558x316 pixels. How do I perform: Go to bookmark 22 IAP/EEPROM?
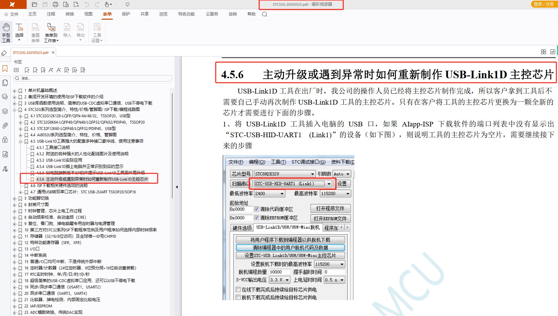click(x=38, y=306)
